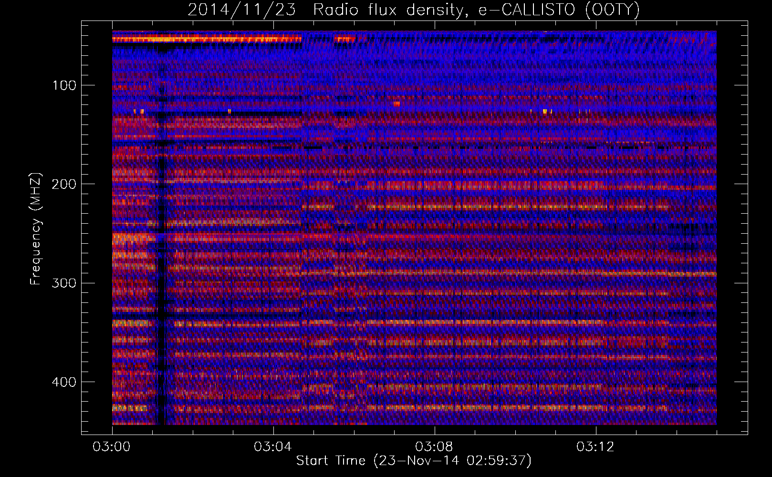This screenshot has width=772, height=477.
Task: Click the 03:00 time tick label
Action: (112, 447)
